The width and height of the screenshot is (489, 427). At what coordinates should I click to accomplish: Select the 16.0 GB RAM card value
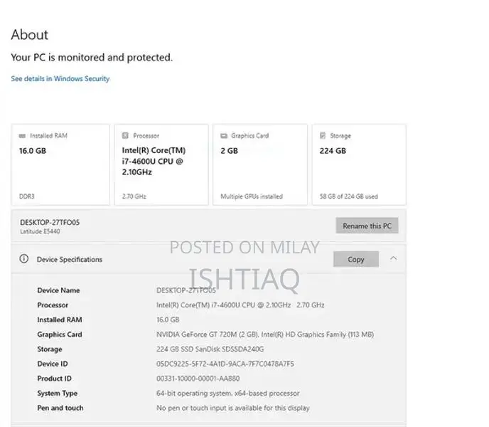(33, 151)
